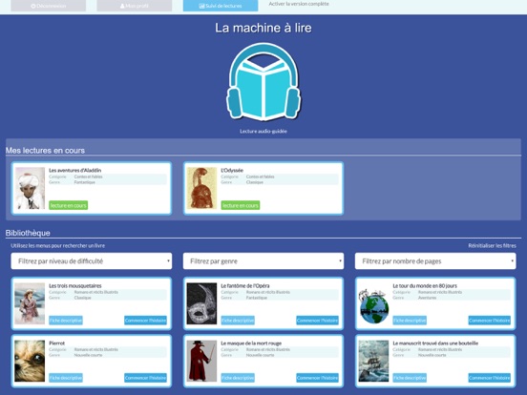
Task: Click the Bibliothèque heading
Action: tap(28, 233)
